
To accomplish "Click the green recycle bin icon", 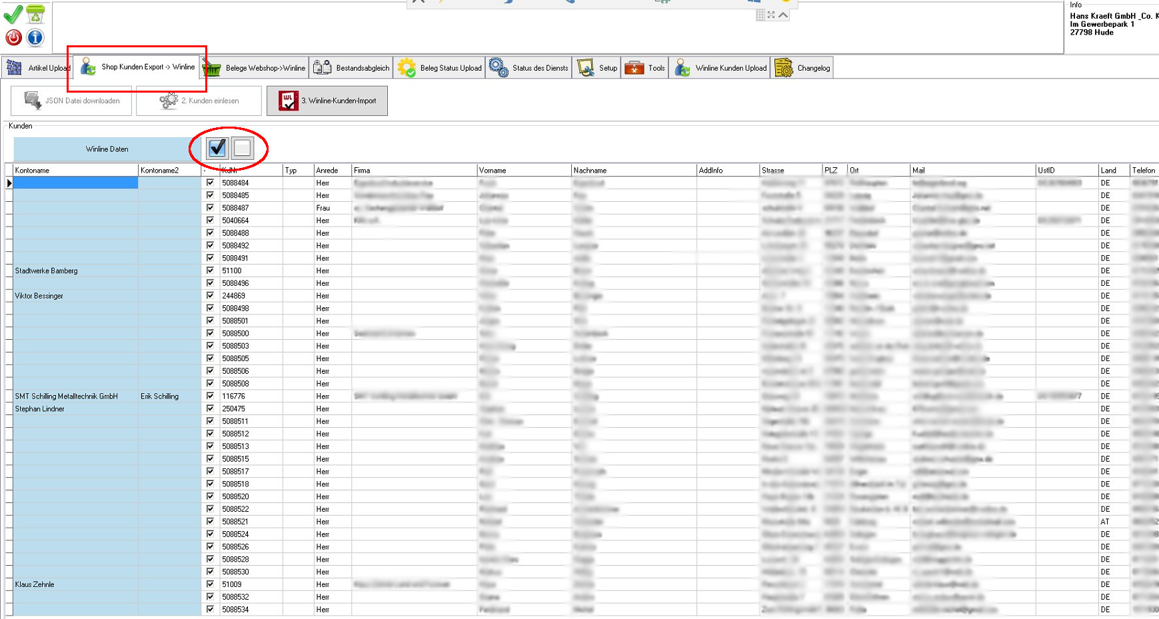I will tap(35, 14).
